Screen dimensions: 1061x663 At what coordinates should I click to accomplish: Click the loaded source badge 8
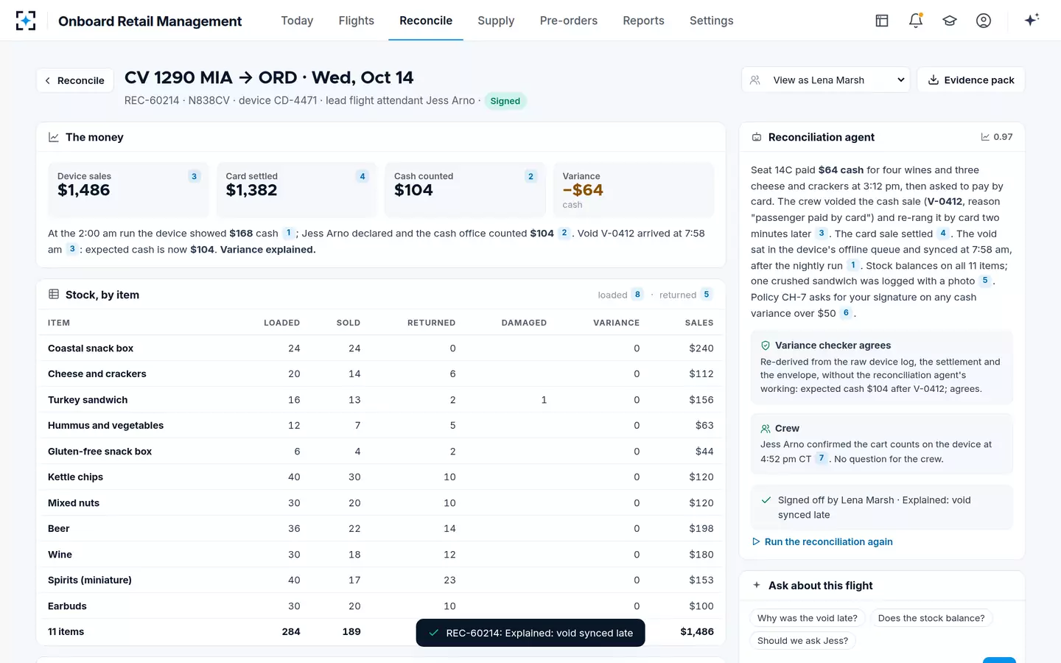pyautogui.click(x=637, y=294)
